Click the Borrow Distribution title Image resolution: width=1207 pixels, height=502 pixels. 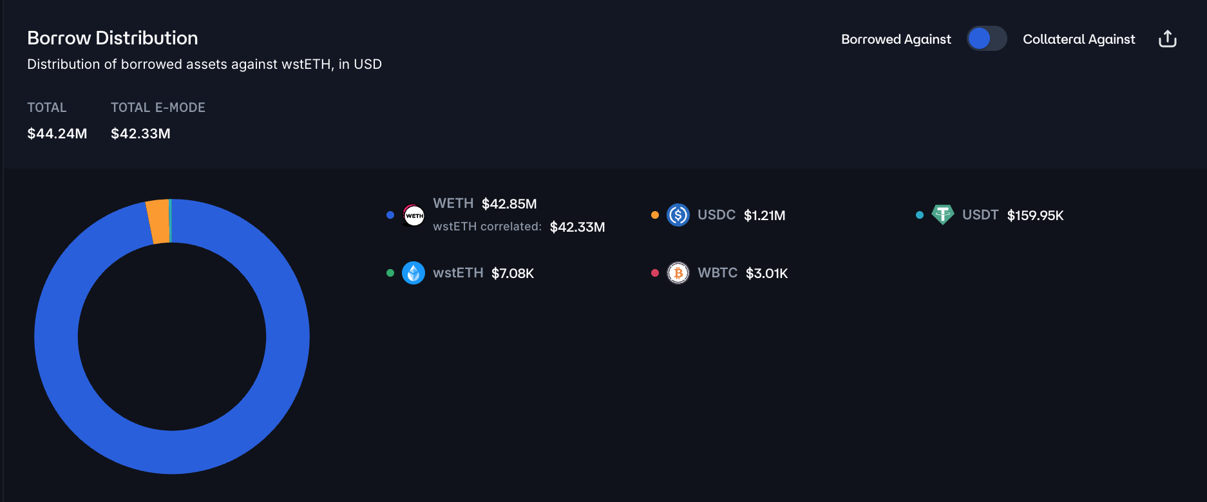pyautogui.click(x=112, y=38)
